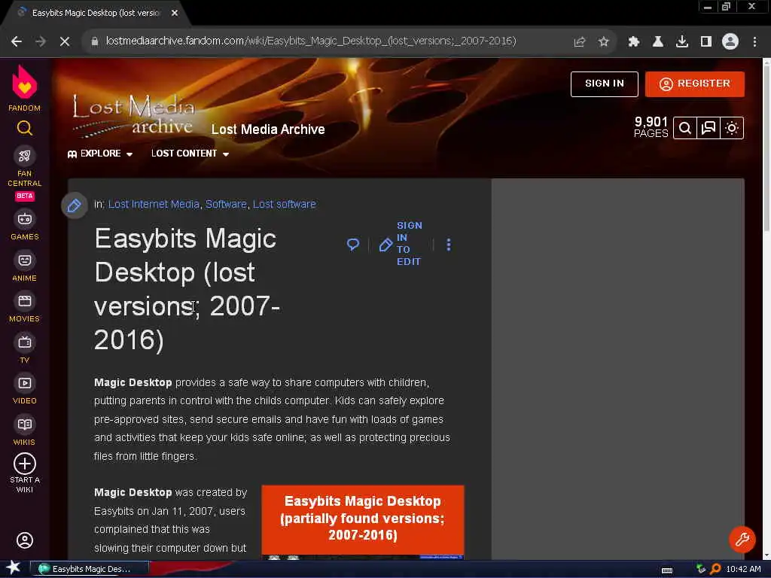The width and height of the screenshot is (771, 578).
Task: Toggle the browser side panel icon
Action: click(706, 42)
